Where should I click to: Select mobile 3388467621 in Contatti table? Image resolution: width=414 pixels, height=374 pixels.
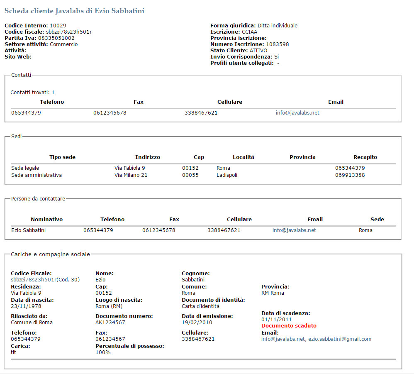tap(201, 113)
